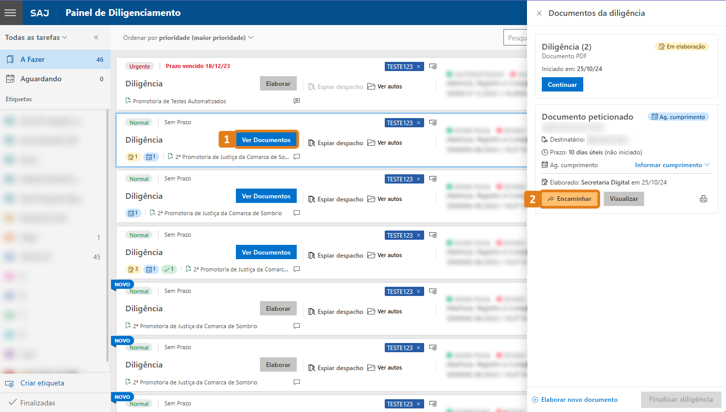Viewport: 726px width, 412px height.
Task: Remove the TESTE123 label from the selected task
Action: click(x=418, y=122)
